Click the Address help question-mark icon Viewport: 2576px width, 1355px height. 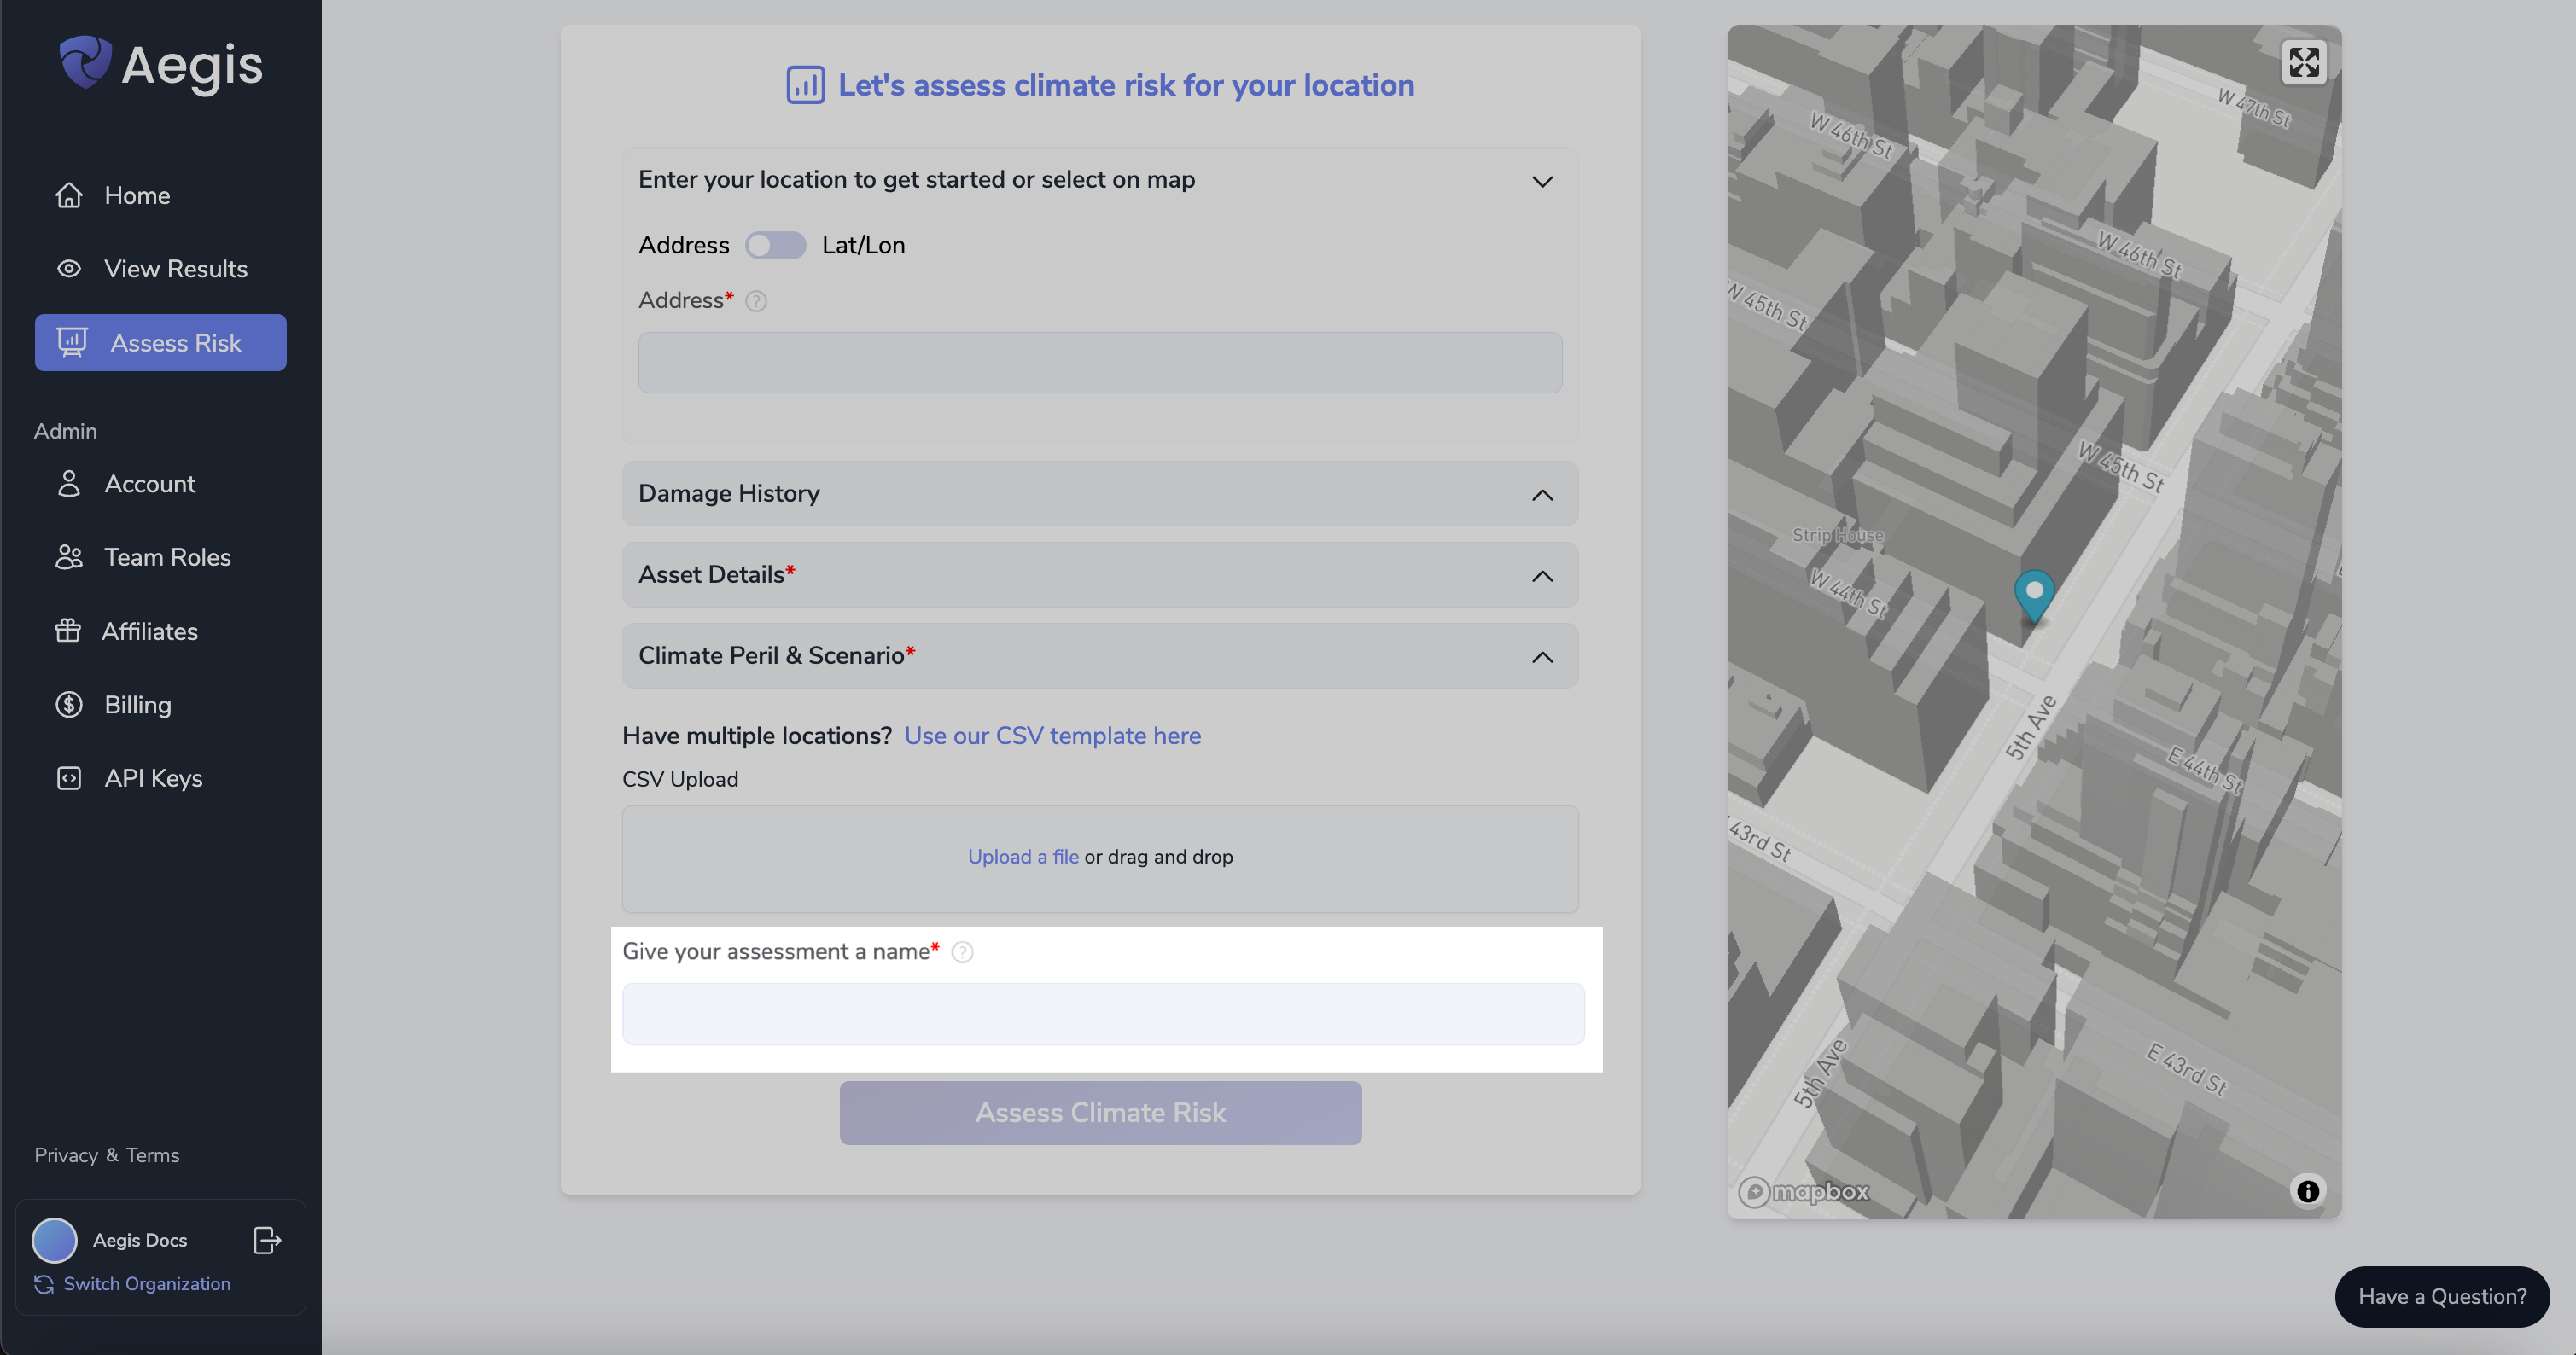[756, 301]
